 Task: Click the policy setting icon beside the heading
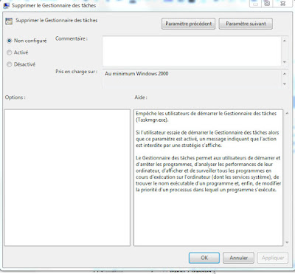[9, 21]
